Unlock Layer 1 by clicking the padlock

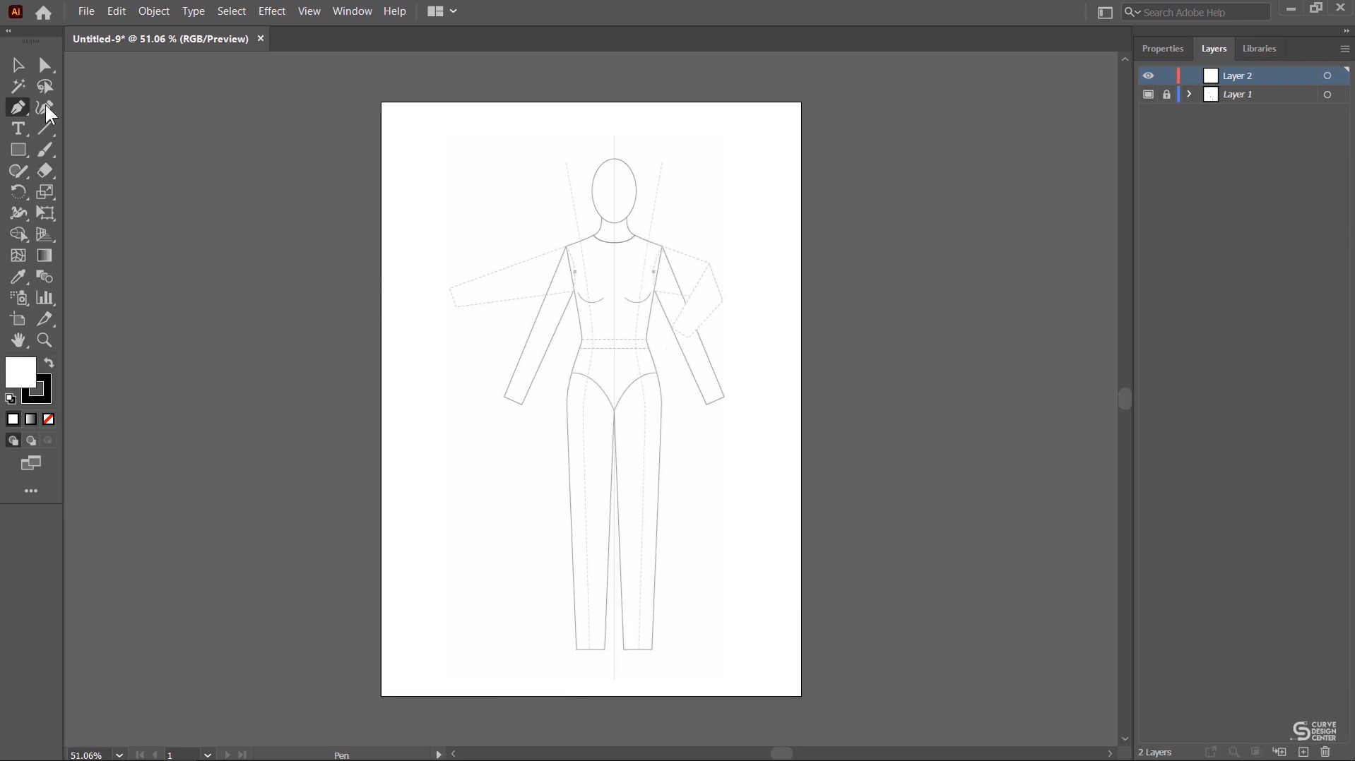tap(1166, 94)
